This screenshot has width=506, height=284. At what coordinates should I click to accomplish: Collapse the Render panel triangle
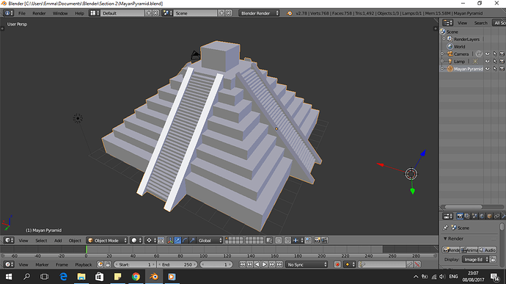tap(445, 239)
